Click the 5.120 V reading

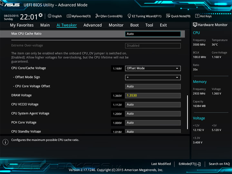(x=217, y=130)
